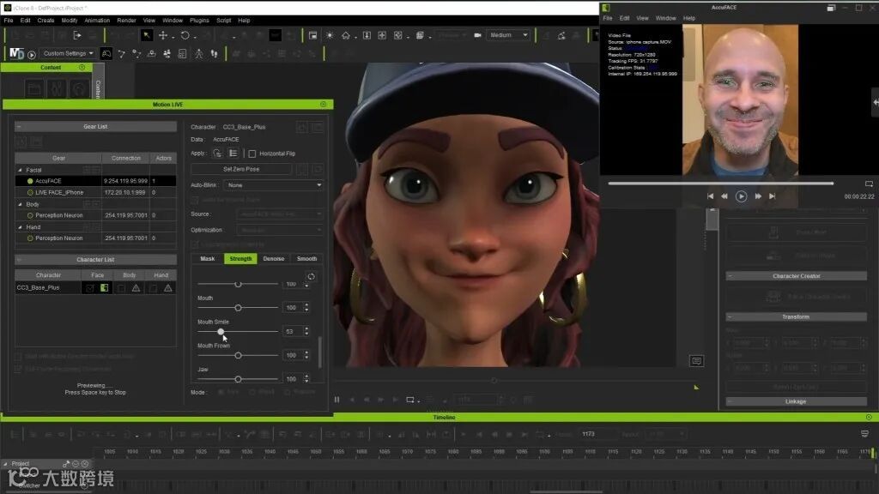Collapse the Transform section
Image resolution: width=879 pixels, height=494 pixels.
pos(730,317)
